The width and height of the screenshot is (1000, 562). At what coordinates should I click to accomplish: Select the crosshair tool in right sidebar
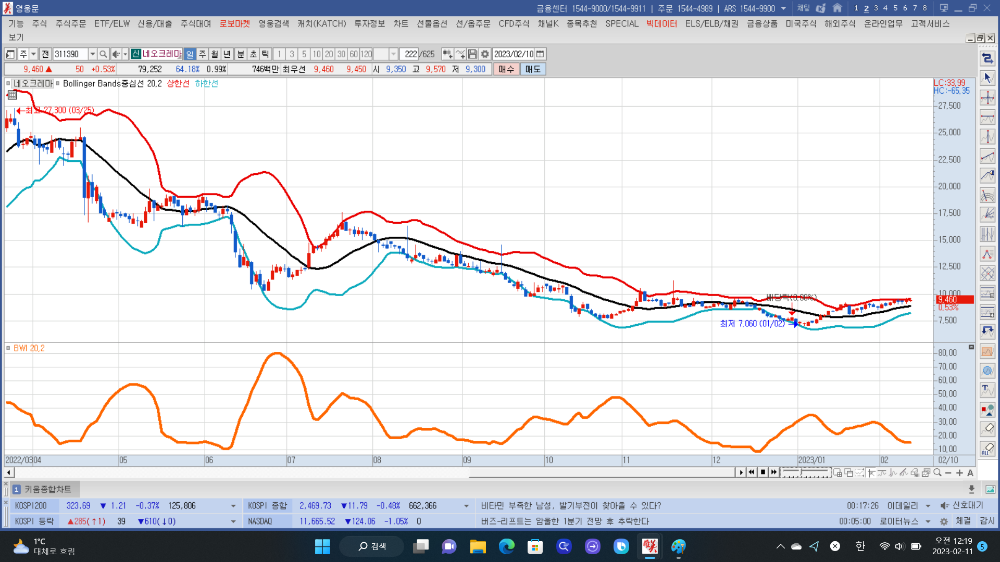987,98
